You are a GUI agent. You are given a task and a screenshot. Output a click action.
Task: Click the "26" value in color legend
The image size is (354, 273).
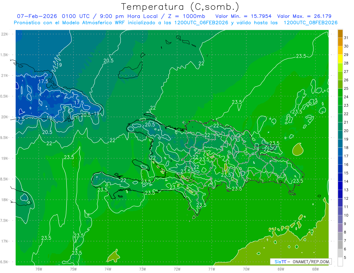click(346, 80)
